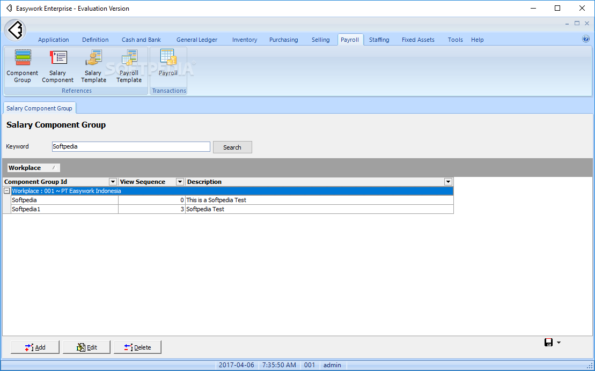595x371 pixels.
Task: Click the Easywork round logo button
Action: point(15,29)
